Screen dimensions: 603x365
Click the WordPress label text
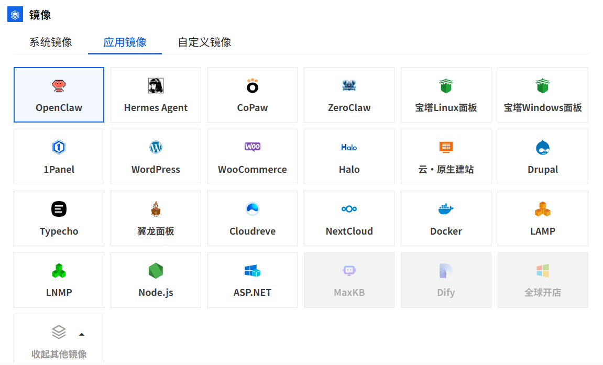[x=156, y=170]
